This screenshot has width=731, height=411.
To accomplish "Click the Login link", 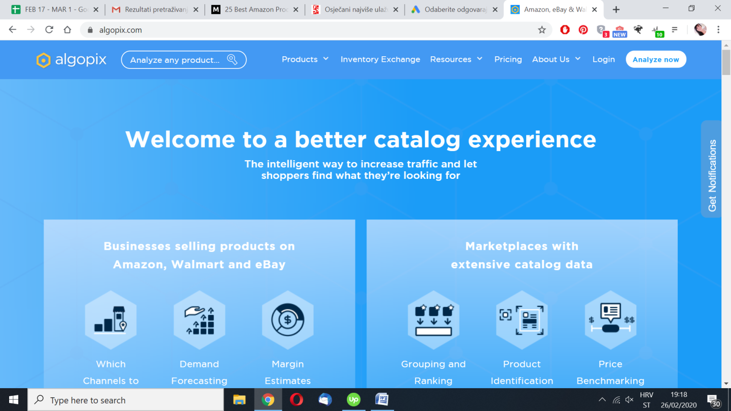I will tap(603, 59).
